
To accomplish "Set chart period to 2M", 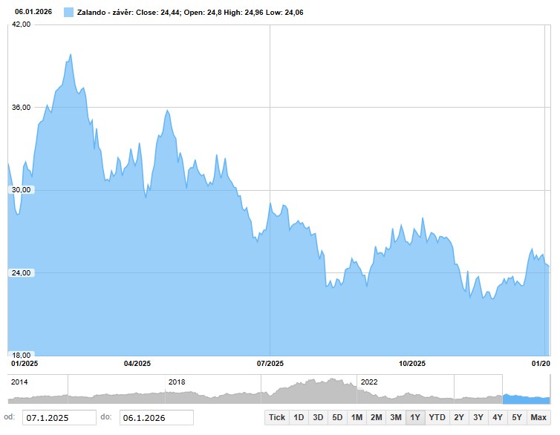I will point(376,417).
